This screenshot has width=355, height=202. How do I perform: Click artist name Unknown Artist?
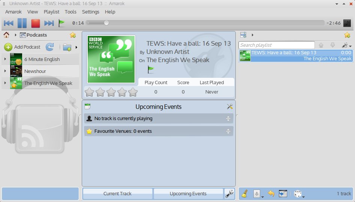point(168,52)
